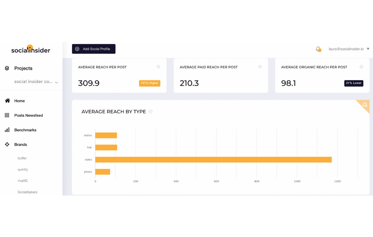
Task: Click the 98.1 organic reach value
Action: 289,83
